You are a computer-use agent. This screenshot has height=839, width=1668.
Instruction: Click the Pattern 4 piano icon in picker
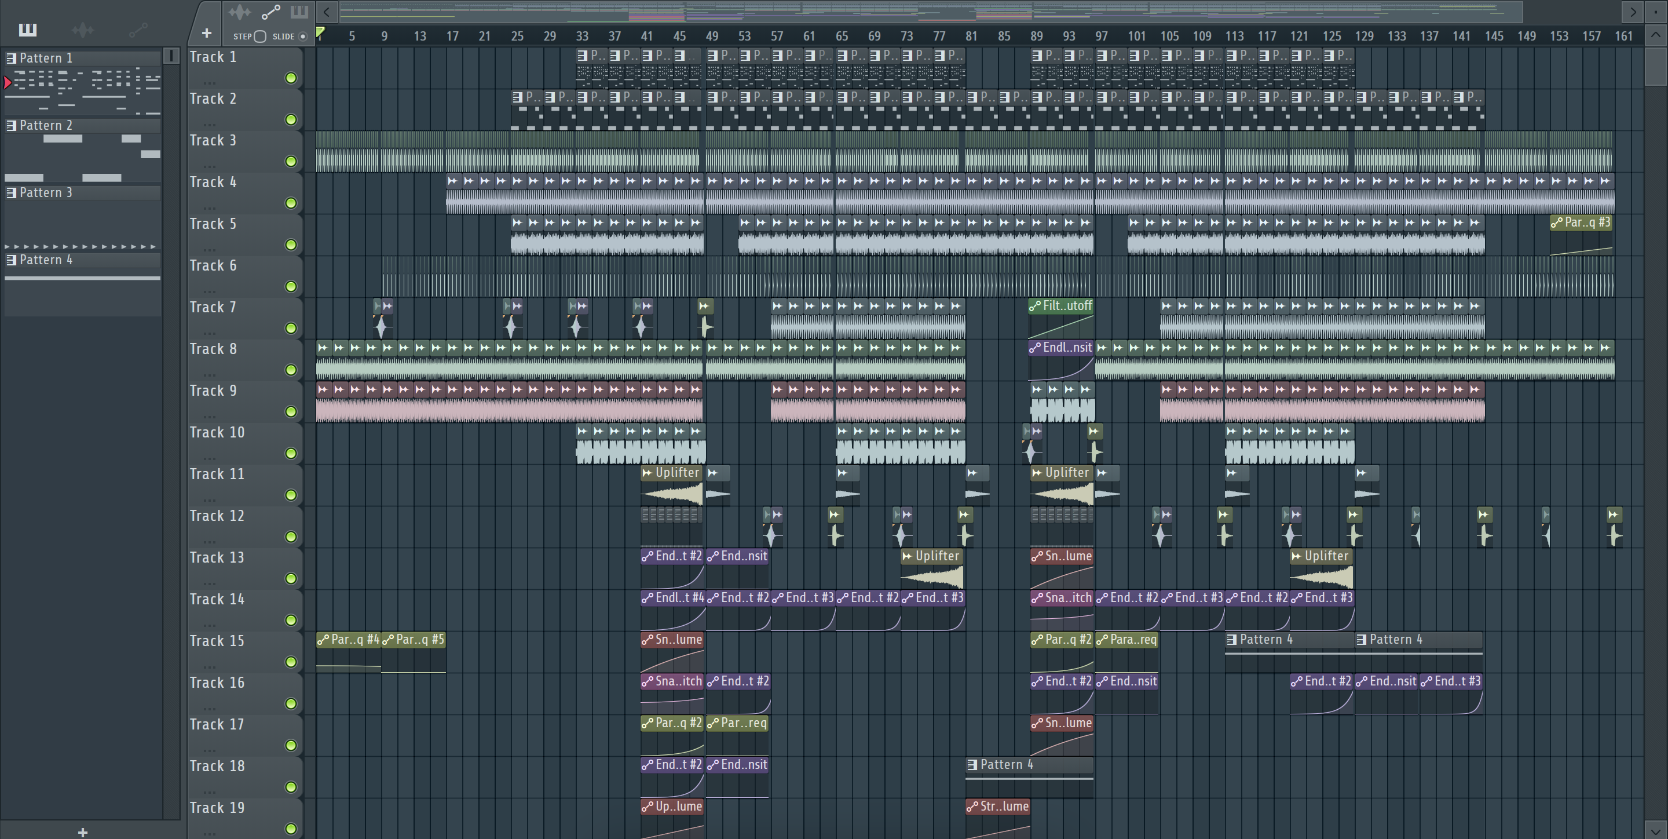coord(11,260)
